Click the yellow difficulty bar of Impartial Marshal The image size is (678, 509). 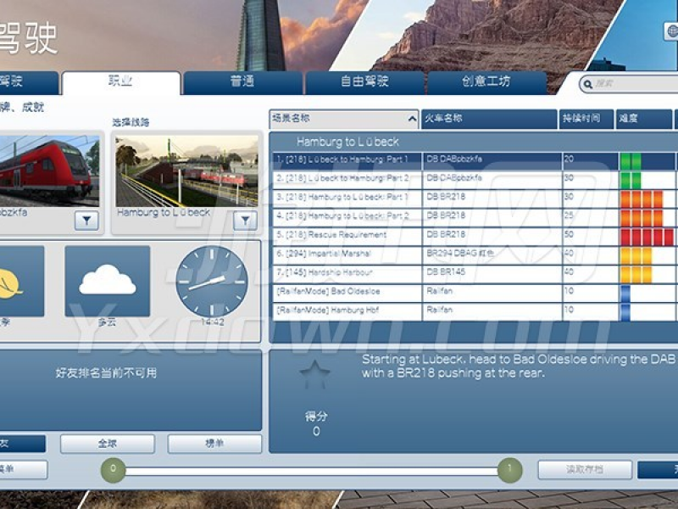click(636, 256)
